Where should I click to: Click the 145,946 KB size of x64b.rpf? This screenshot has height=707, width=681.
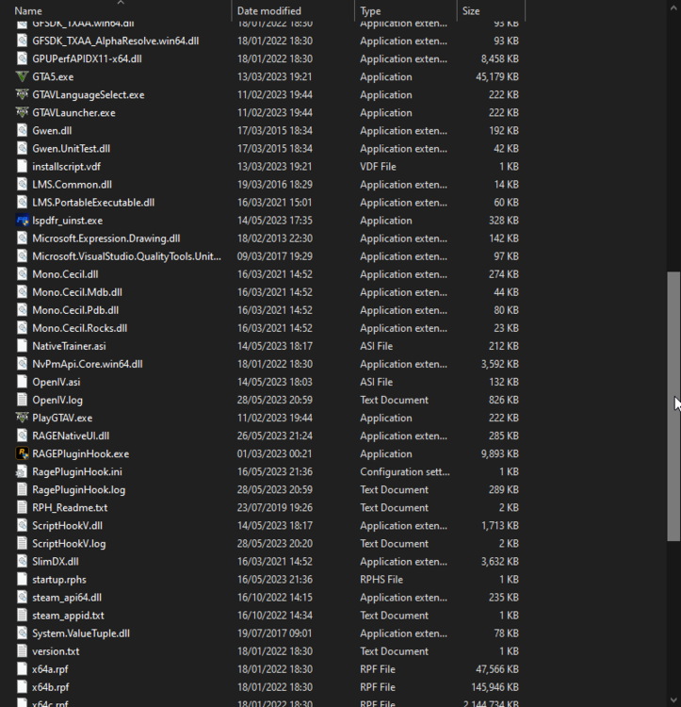click(495, 687)
